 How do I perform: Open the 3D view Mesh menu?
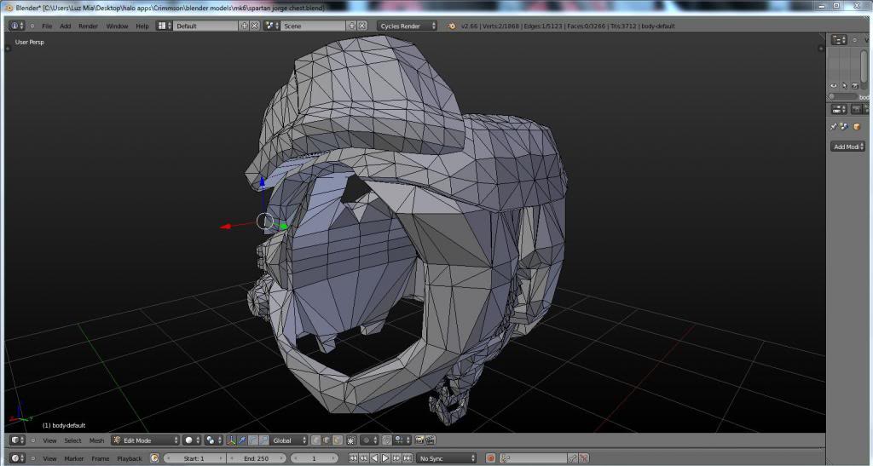click(96, 440)
